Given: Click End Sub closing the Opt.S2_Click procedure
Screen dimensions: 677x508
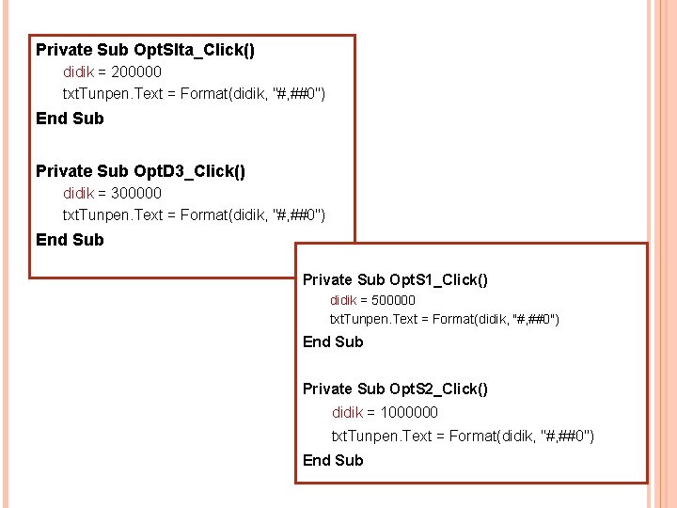Looking at the screenshot, I should (333, 460).
